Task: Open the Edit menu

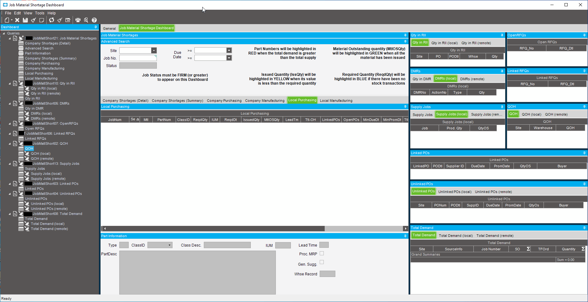Action: pos(18,13)
